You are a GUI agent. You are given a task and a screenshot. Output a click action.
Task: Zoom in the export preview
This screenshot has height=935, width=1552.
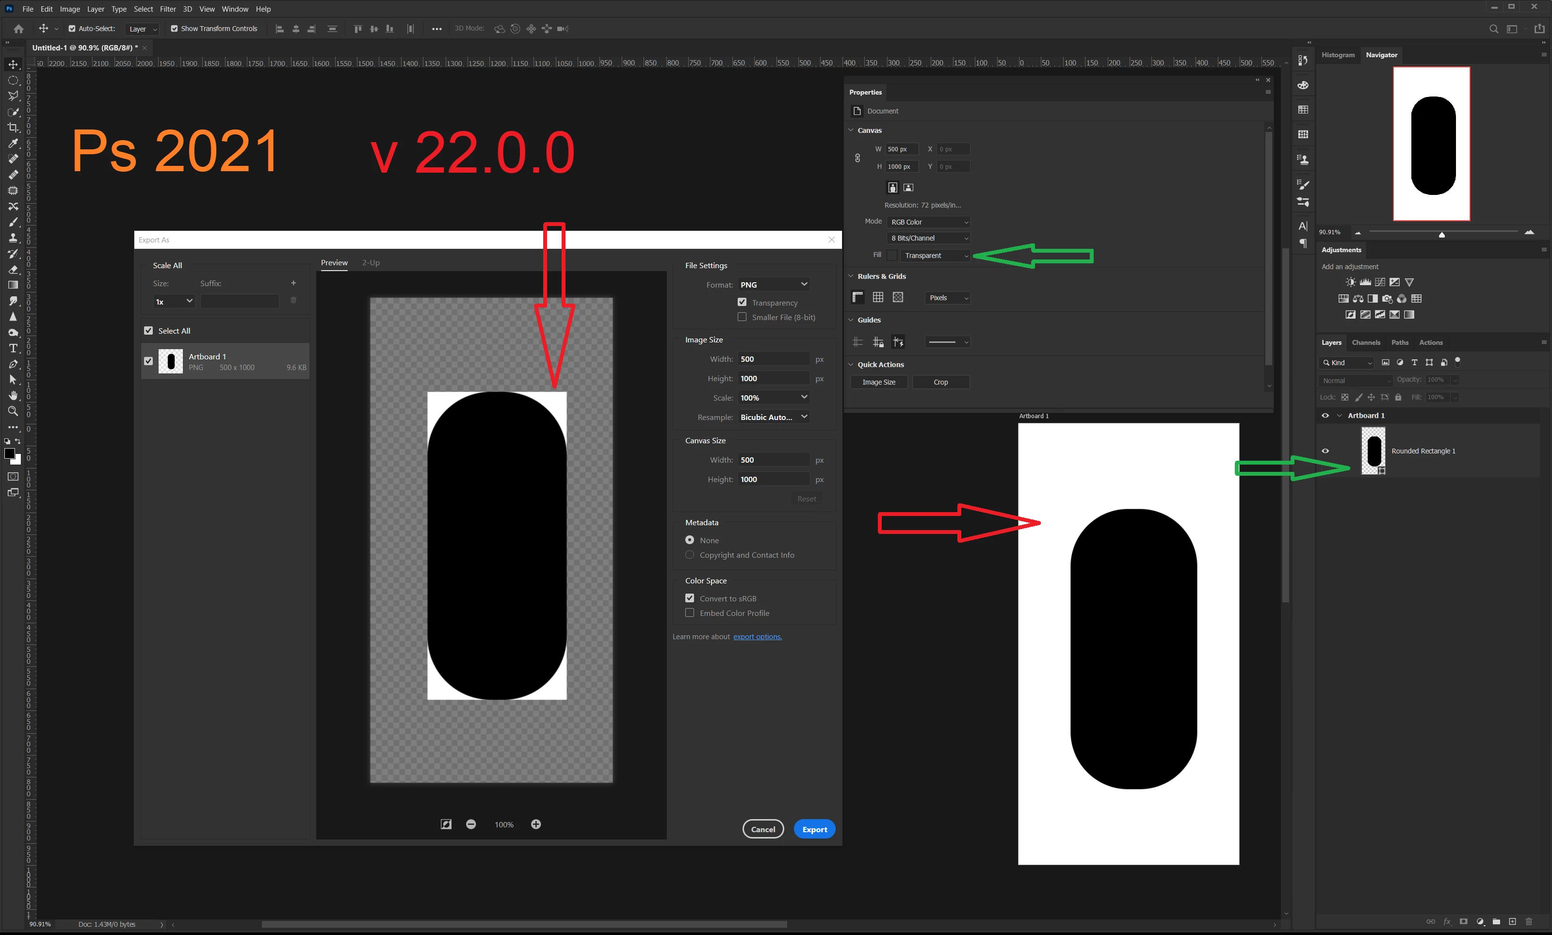(x=536, y=824)
